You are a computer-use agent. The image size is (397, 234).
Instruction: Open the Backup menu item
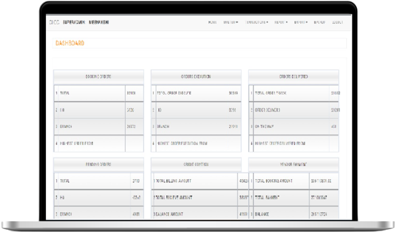tap(319, 22)
